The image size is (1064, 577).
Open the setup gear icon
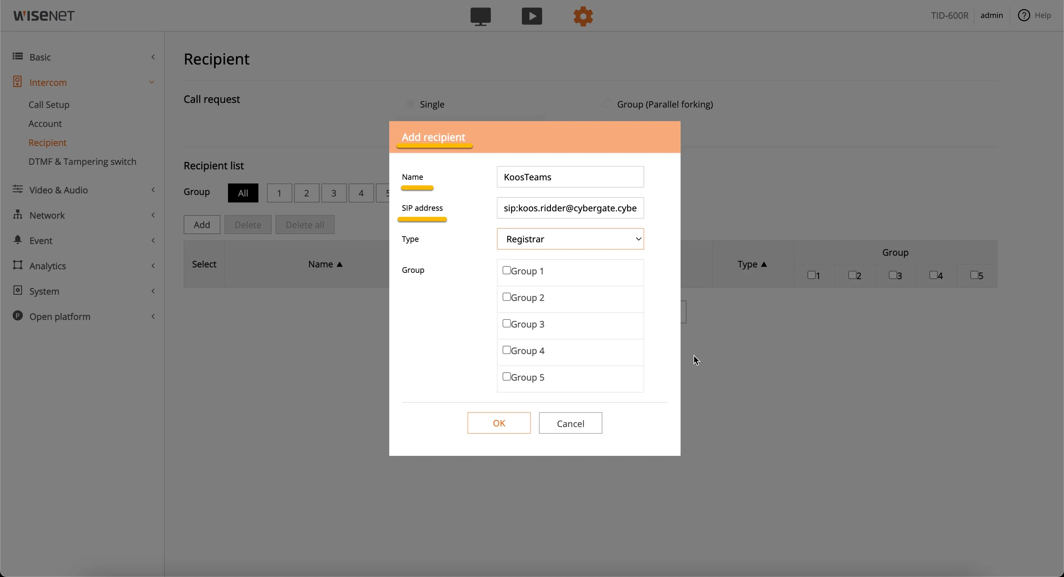pos(583,16)
